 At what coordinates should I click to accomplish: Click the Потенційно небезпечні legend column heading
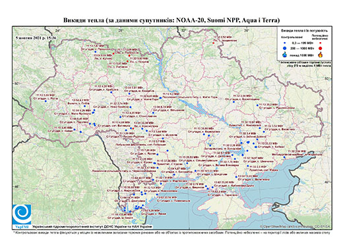320,37
